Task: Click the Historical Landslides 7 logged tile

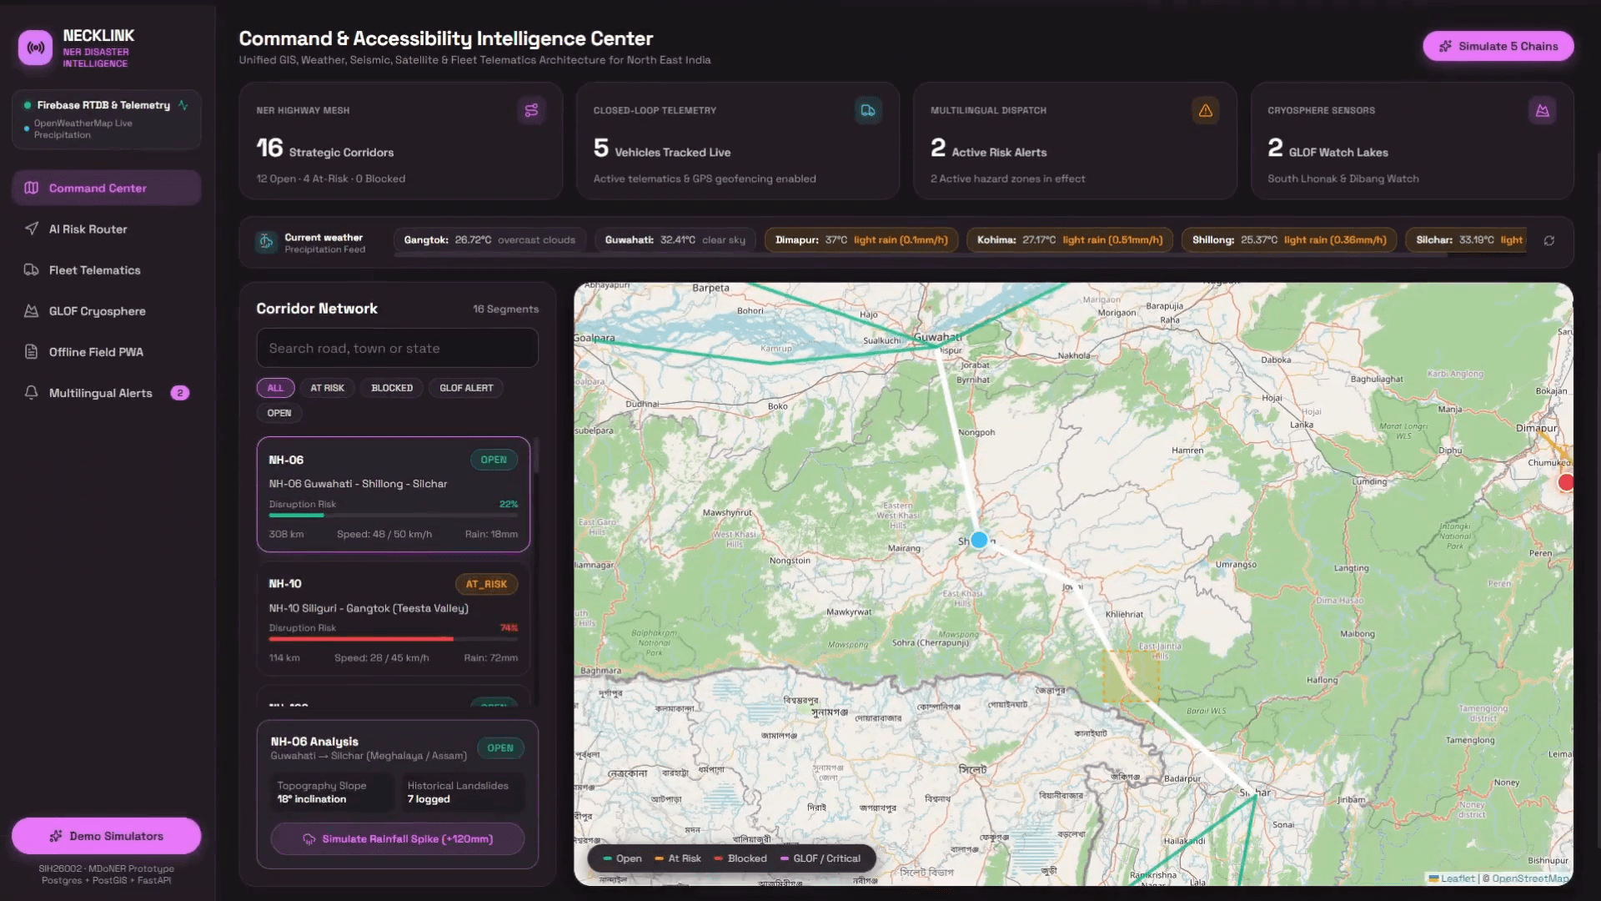Action: coord(464,793)
